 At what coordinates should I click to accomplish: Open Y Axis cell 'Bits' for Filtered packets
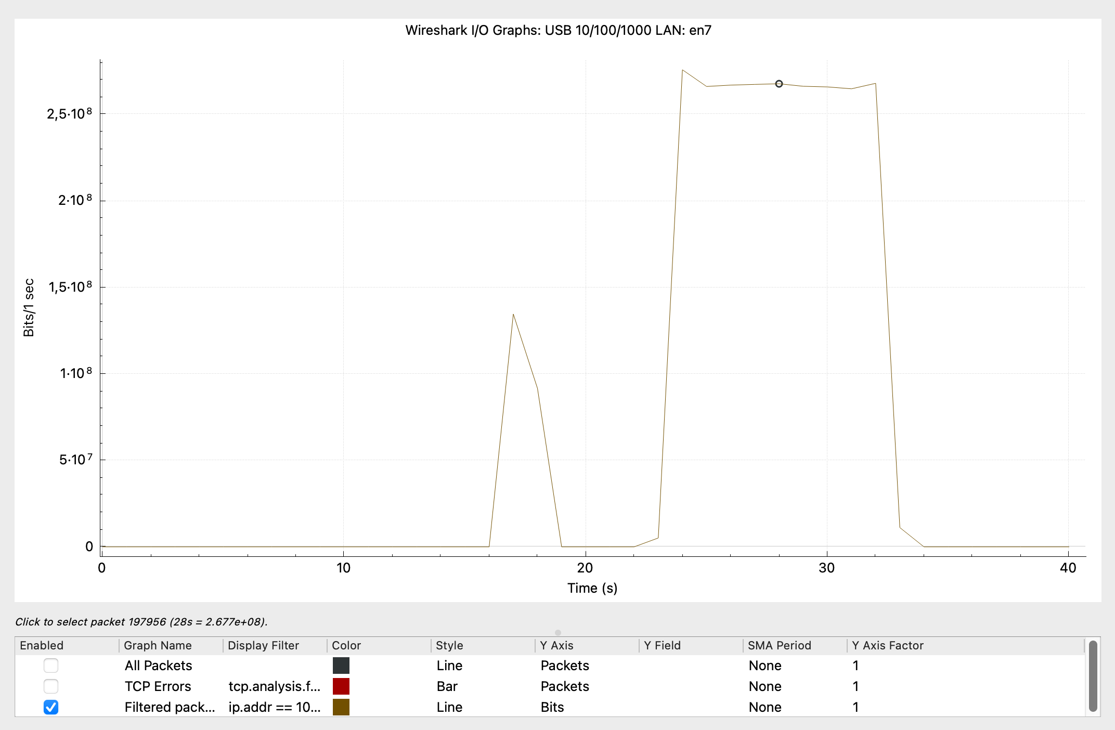(x=552, y=707)
